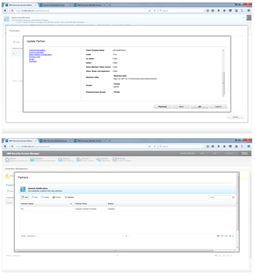Click Refresh in lower Partners toolbar
The image size is (255, 276).
pyautogui.click(x=69, y=197)
